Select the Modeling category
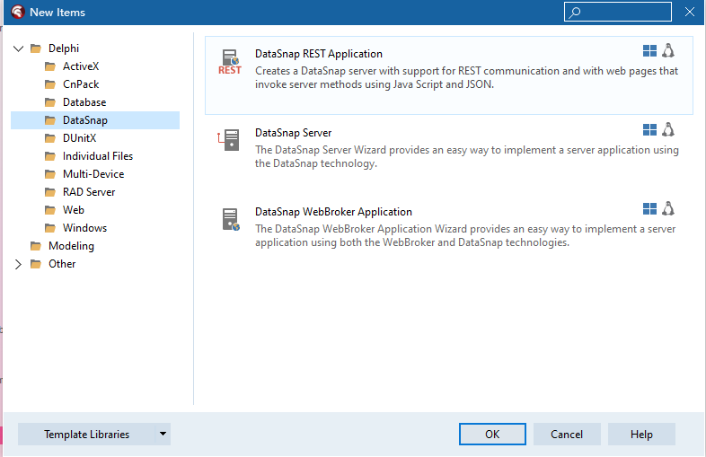This screenshot has width=706, height=457. point(71,246)
